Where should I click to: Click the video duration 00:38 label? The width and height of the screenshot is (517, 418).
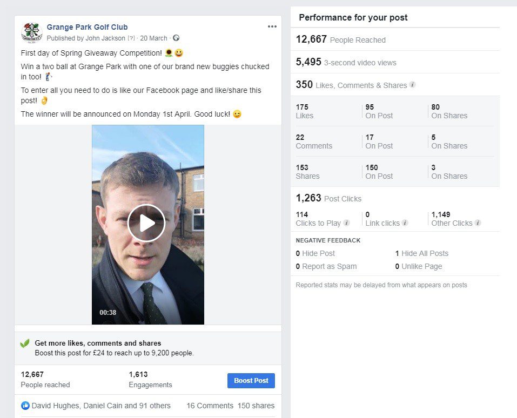coord(108,312)
